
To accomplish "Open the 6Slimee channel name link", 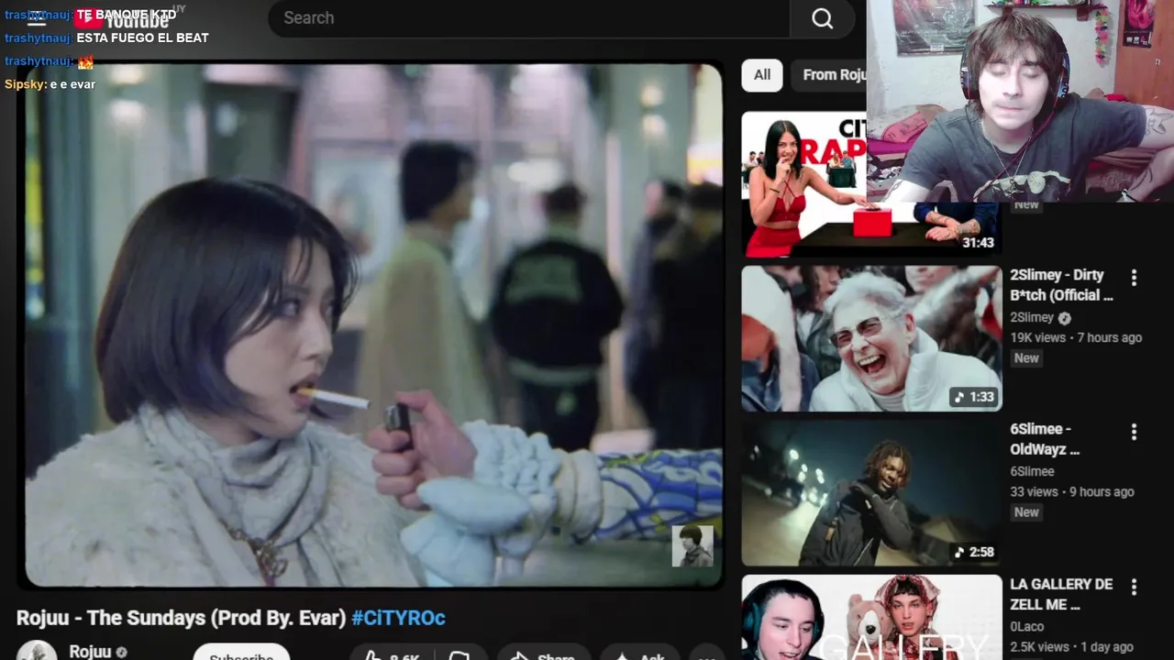I will (x=1032, y=471).
